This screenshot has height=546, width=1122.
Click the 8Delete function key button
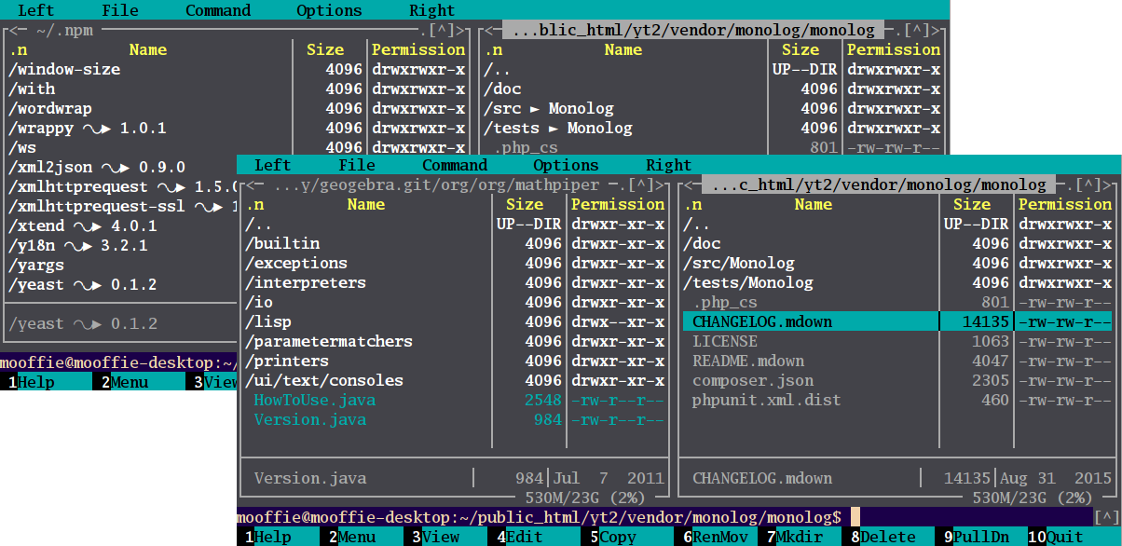coord(883,538)
